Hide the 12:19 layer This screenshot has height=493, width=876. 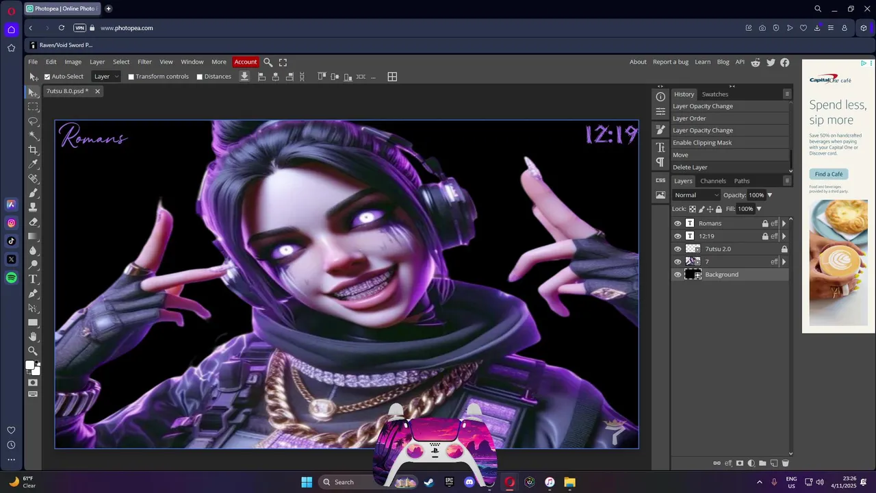[x=678, y=236]
